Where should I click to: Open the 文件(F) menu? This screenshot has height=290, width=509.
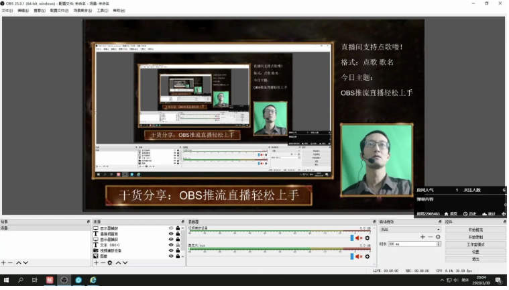pyautogui.click(x=7, y=10)
